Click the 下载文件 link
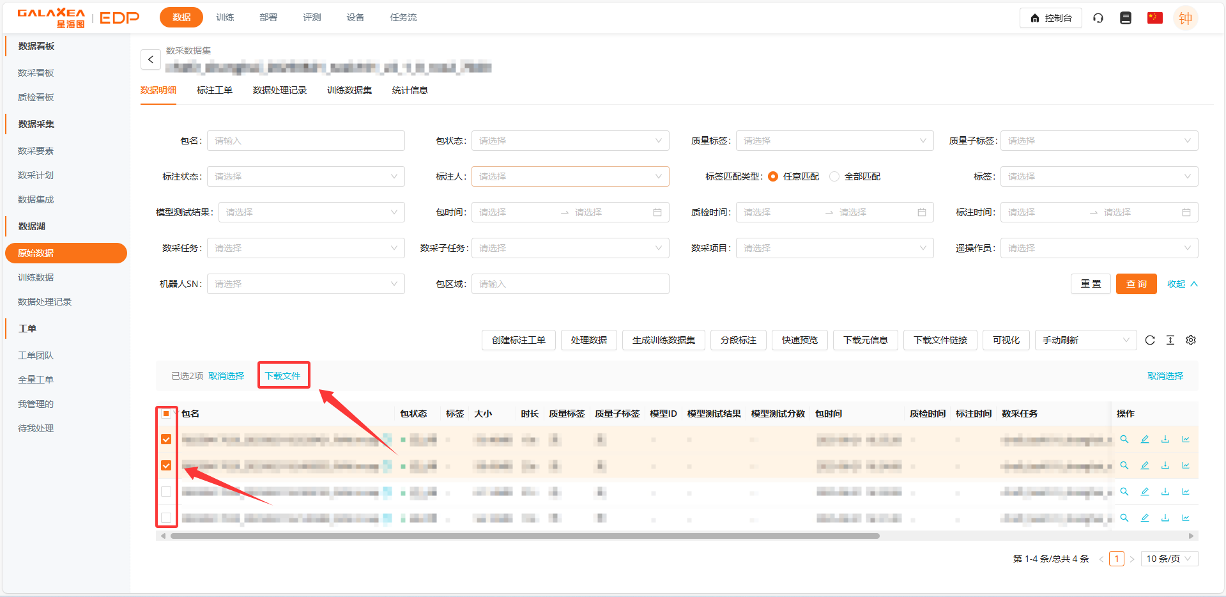This screenshot has height=597, width=1226. point(282,376)
